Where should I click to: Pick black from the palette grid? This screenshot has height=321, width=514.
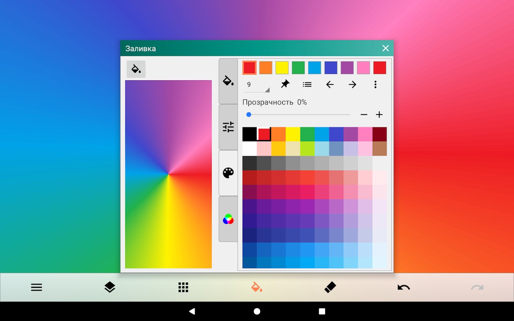250,134
